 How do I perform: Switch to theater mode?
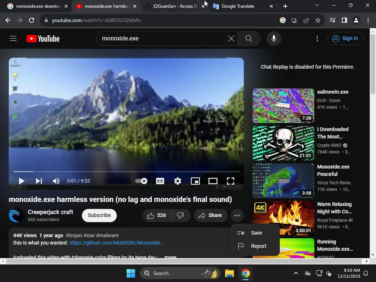pyautogui.click(x=213, y=181)
